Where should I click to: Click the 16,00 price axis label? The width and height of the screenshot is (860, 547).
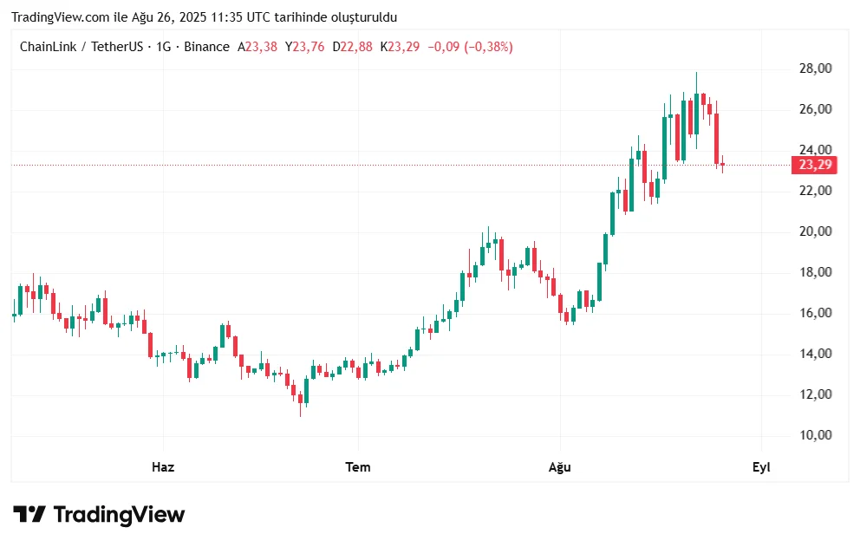[816, 313]
